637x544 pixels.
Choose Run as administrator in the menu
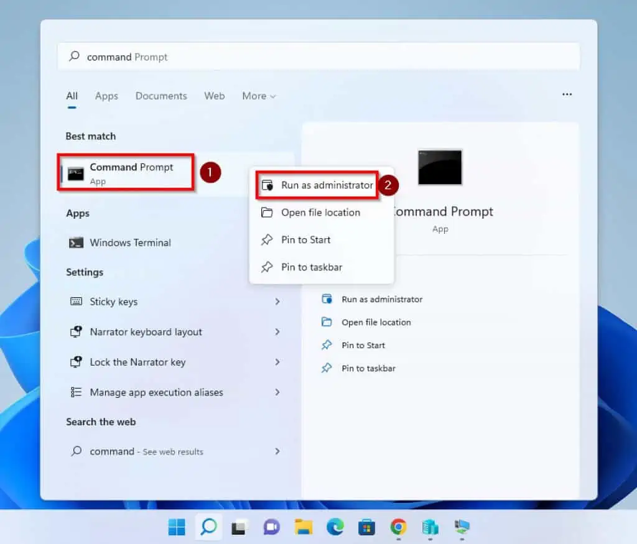325,185
